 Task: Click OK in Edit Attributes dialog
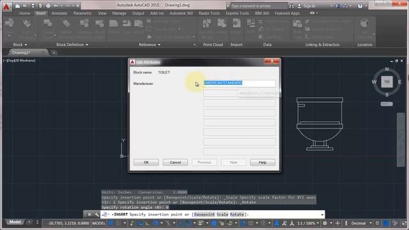tap(146, 162)
